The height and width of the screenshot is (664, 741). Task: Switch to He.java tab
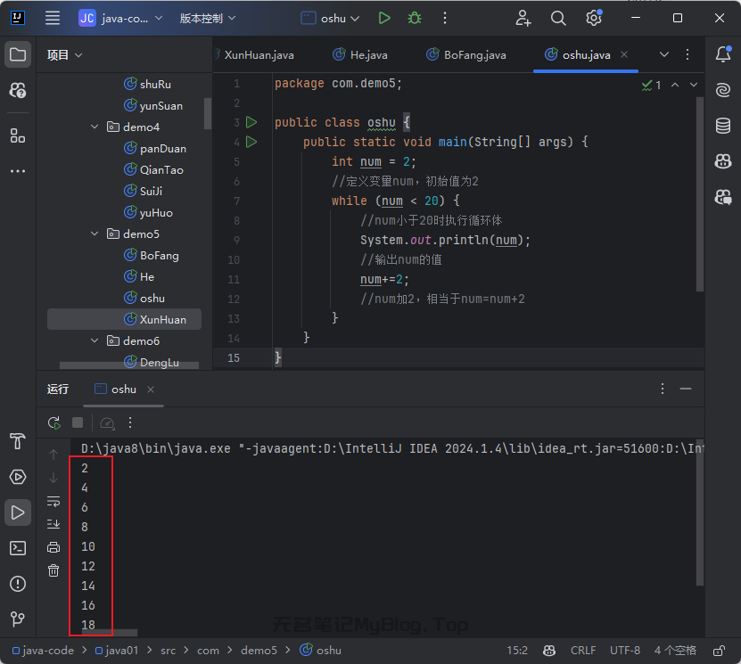(x=359, y=54)
